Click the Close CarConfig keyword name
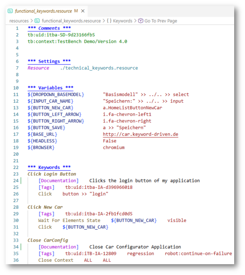This screenshot has height=275, width=245. [48, 240]
